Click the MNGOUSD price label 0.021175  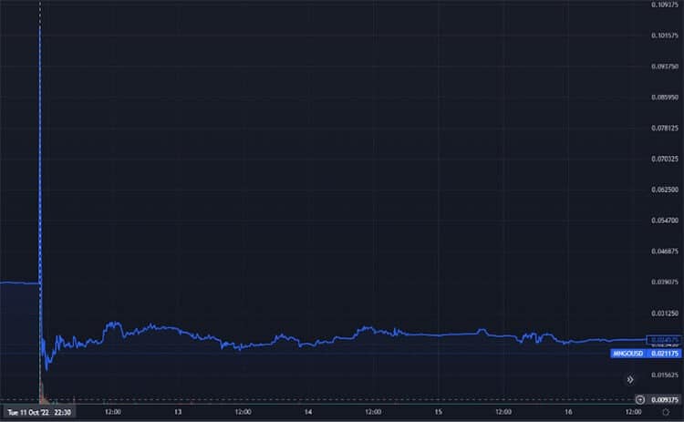(x=646, y=354)
